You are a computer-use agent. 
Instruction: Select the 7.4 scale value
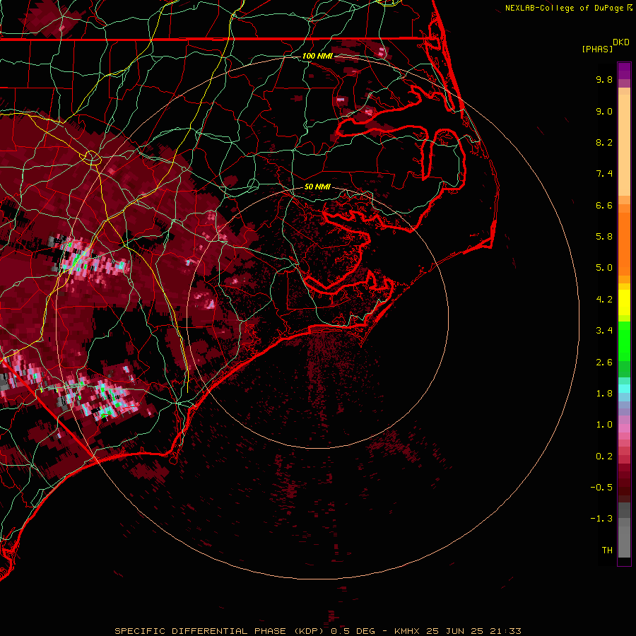[604, 174]
